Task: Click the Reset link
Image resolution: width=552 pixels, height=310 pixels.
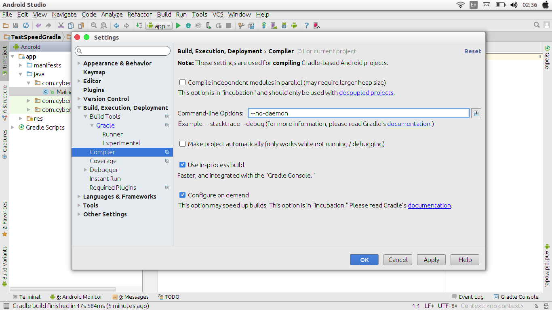Action: 473,51
